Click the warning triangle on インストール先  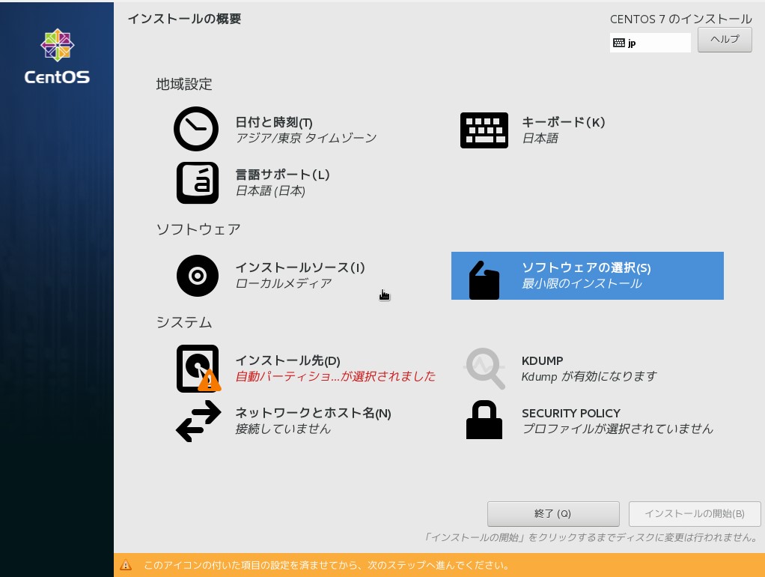(210, 381)
